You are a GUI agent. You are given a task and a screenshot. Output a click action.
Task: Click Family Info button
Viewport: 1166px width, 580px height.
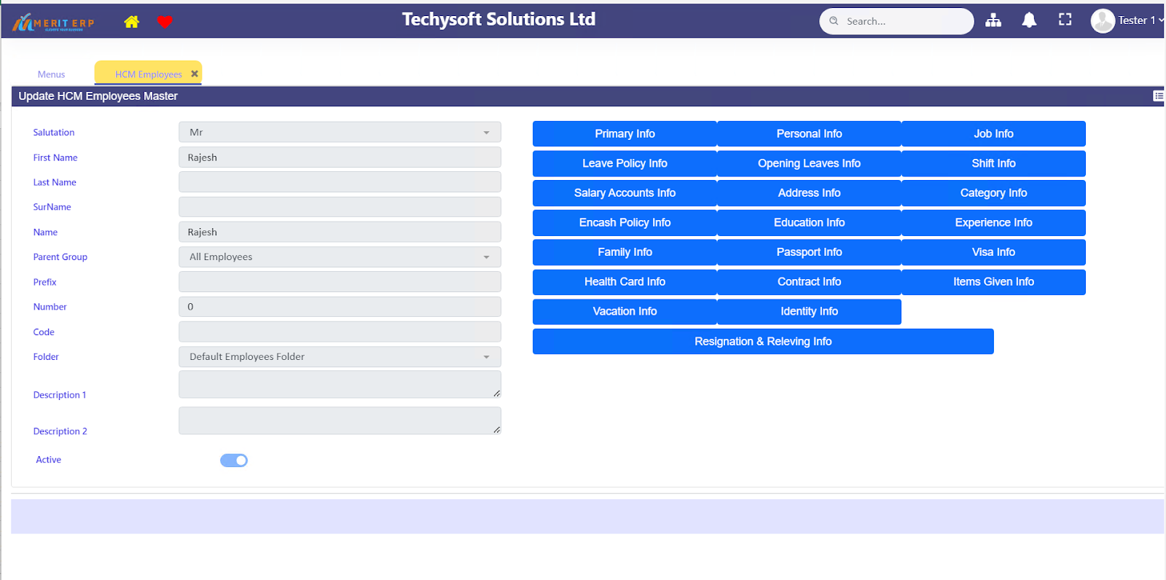[x=625, y=252]
